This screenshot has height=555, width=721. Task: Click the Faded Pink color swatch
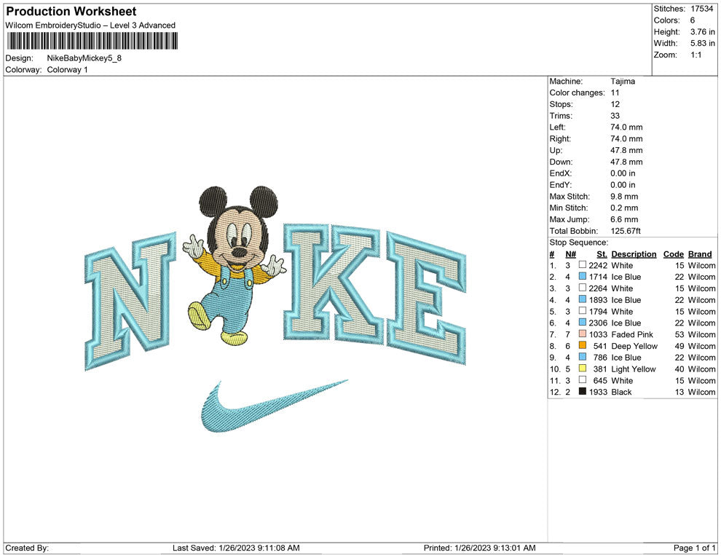pyautogui.click(x=583, y=334)
